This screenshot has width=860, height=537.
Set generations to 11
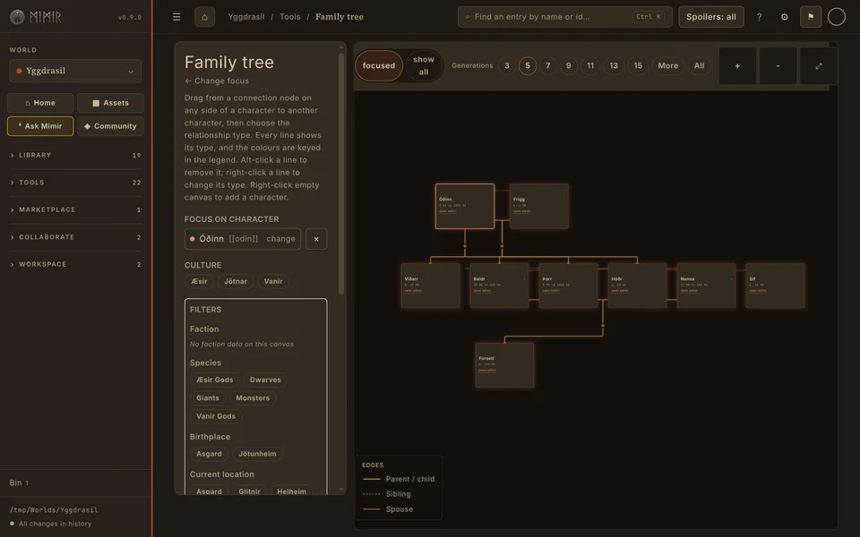point(590,65)
